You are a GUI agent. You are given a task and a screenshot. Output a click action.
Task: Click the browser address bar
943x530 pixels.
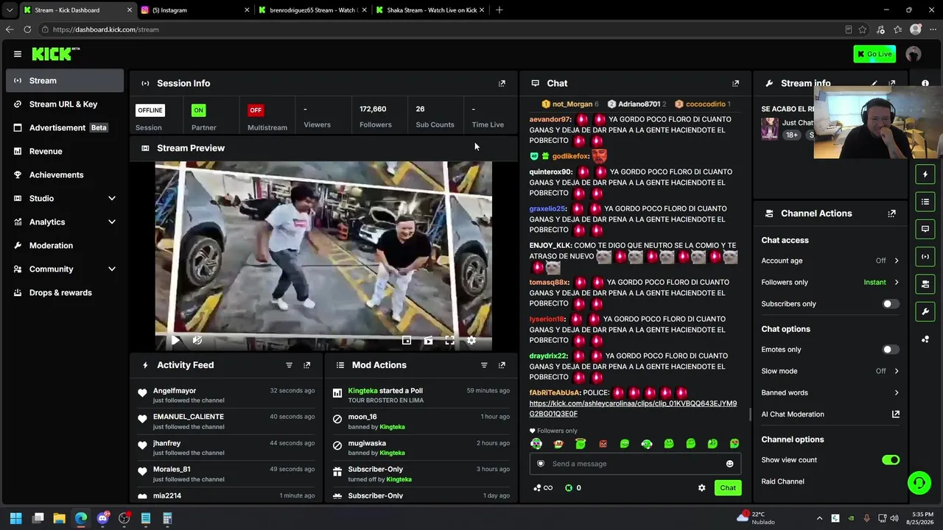coord(442,29)
